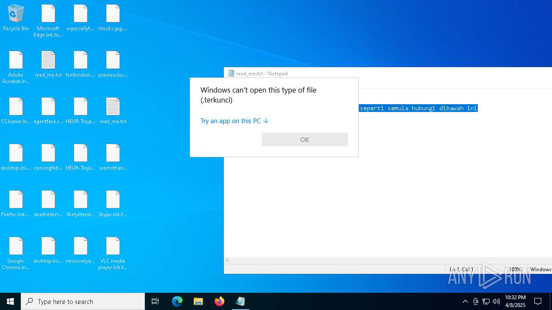Select the Skype.lnk file icon
552x310 pixels.
(113, 204)
